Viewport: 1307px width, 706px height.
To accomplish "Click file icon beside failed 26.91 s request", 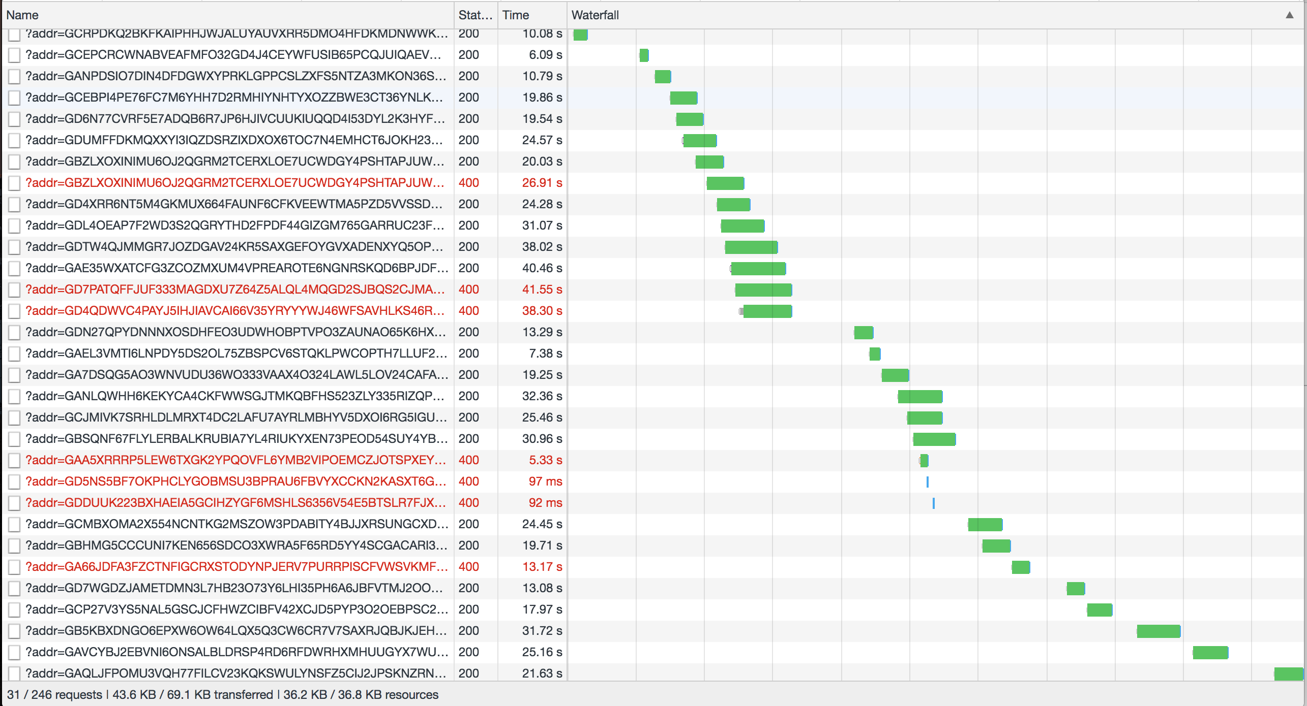I will click(14, 183).
